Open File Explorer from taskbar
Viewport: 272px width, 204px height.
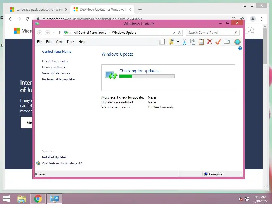pos(22,199)
